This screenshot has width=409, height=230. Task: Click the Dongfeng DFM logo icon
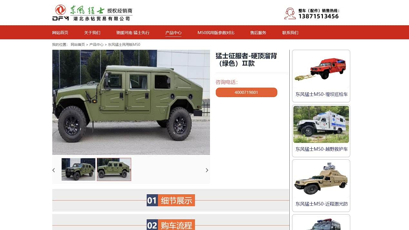tap(60, 13)
